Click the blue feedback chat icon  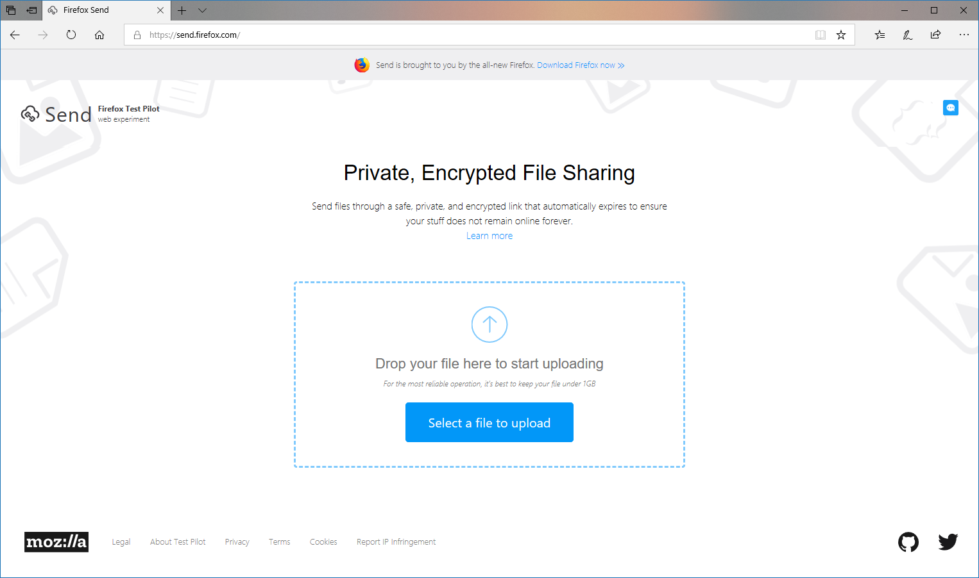coord(950,108)
